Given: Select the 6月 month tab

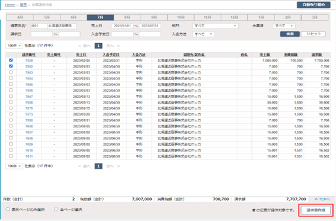Looking at the screenshot, I should pyautogui.click(x=73, y=17).
